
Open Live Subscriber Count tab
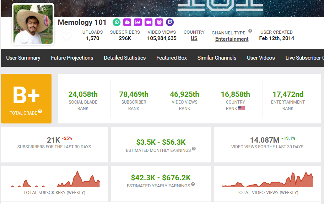tap(304, 58)
